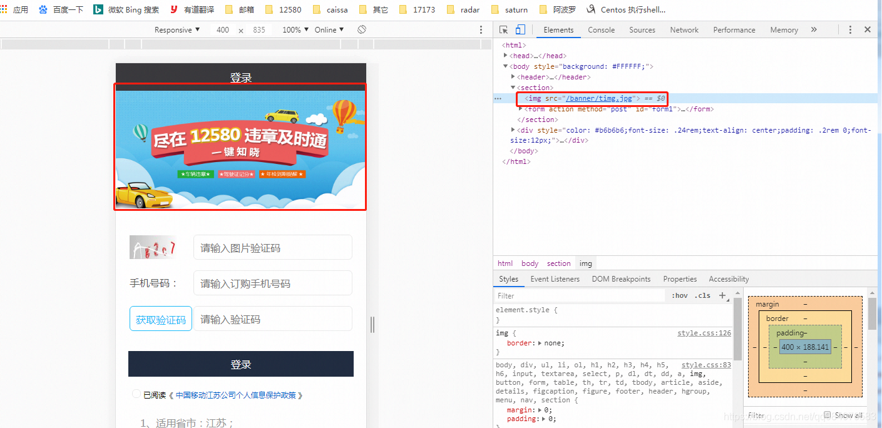Screen dimensions: 882x428
Task: Open the 微软 Bing 搜索 bookmark
Action: pyautogui.click(x=126, y=9)
